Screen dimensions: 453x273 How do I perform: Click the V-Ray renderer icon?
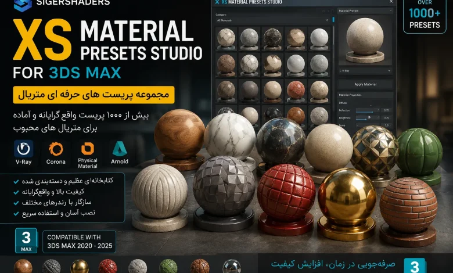pos(23,149)
